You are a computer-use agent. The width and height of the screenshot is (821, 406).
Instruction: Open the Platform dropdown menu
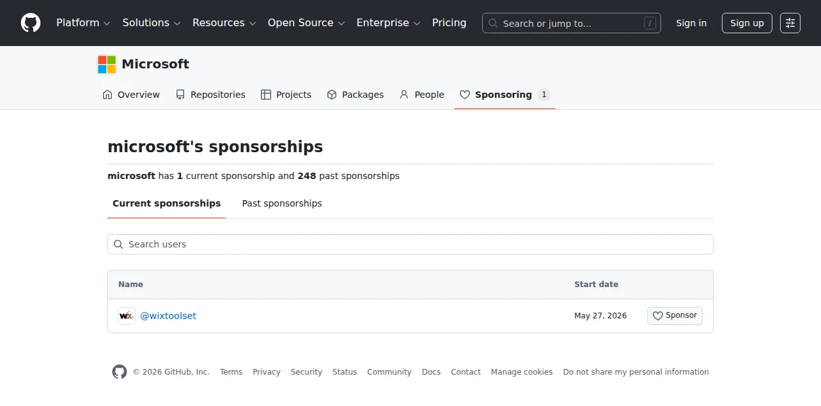tap(83, 23)
